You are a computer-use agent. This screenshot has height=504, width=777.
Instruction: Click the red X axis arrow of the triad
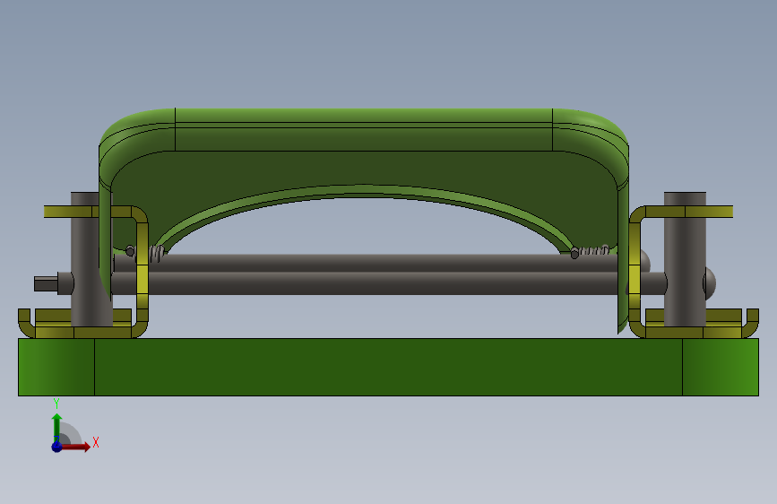(x=74, y=447)
